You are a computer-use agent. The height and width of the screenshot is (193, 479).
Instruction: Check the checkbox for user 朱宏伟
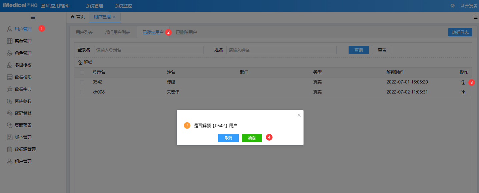[82, 92]
